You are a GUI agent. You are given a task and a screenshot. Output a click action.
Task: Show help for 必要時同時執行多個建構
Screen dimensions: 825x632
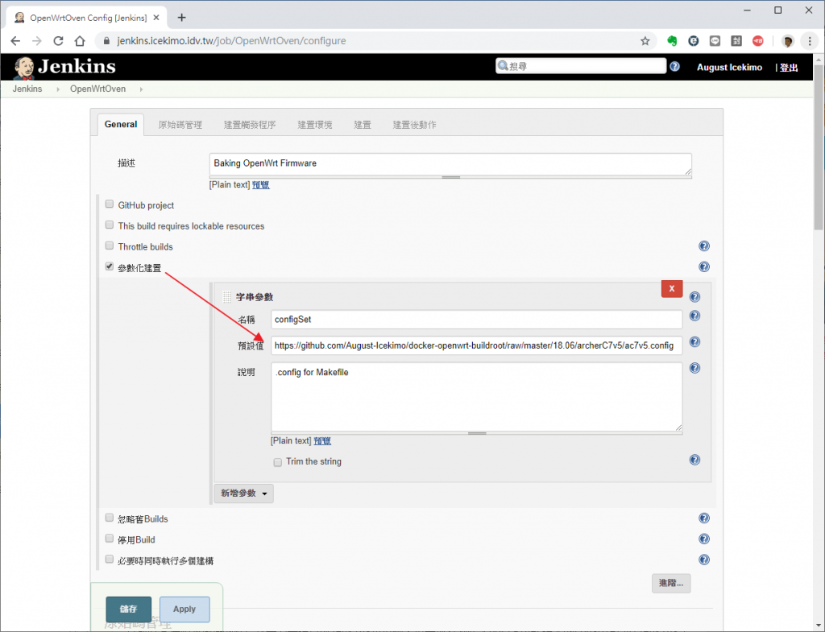704,560
